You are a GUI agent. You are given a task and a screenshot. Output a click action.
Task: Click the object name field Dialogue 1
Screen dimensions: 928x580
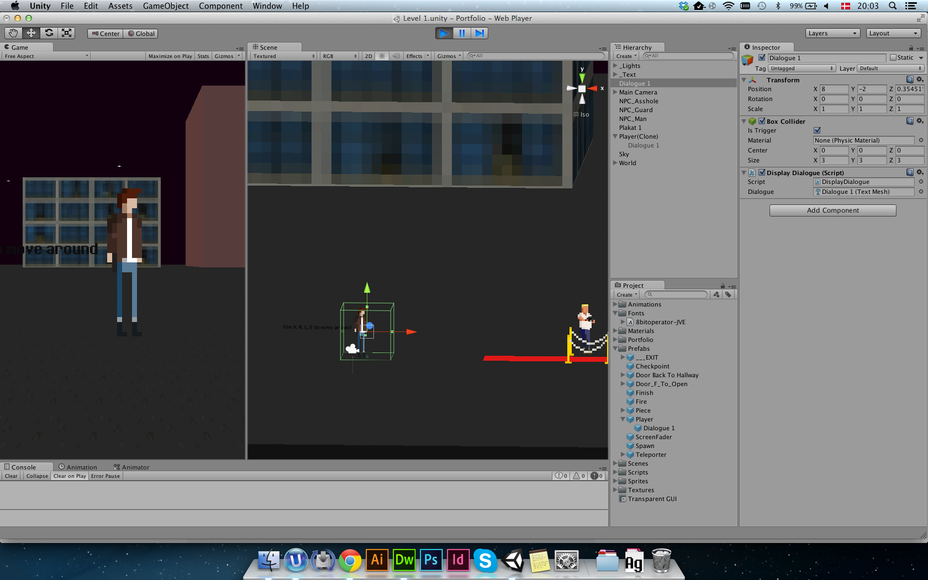[826, 58]
